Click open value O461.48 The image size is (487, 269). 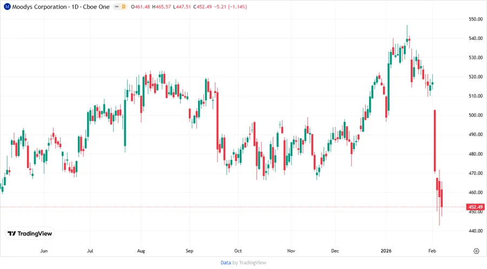click(141, 6)
